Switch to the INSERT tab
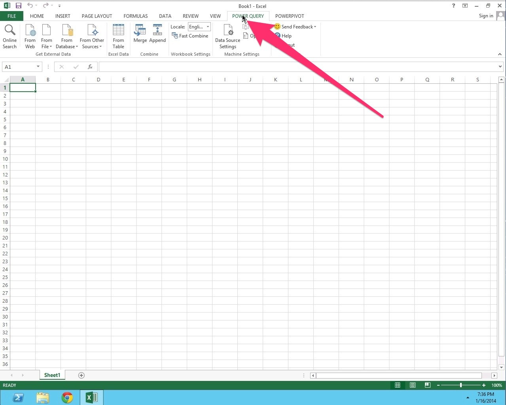Screen dimensions: 506x405 coord(63,16)
